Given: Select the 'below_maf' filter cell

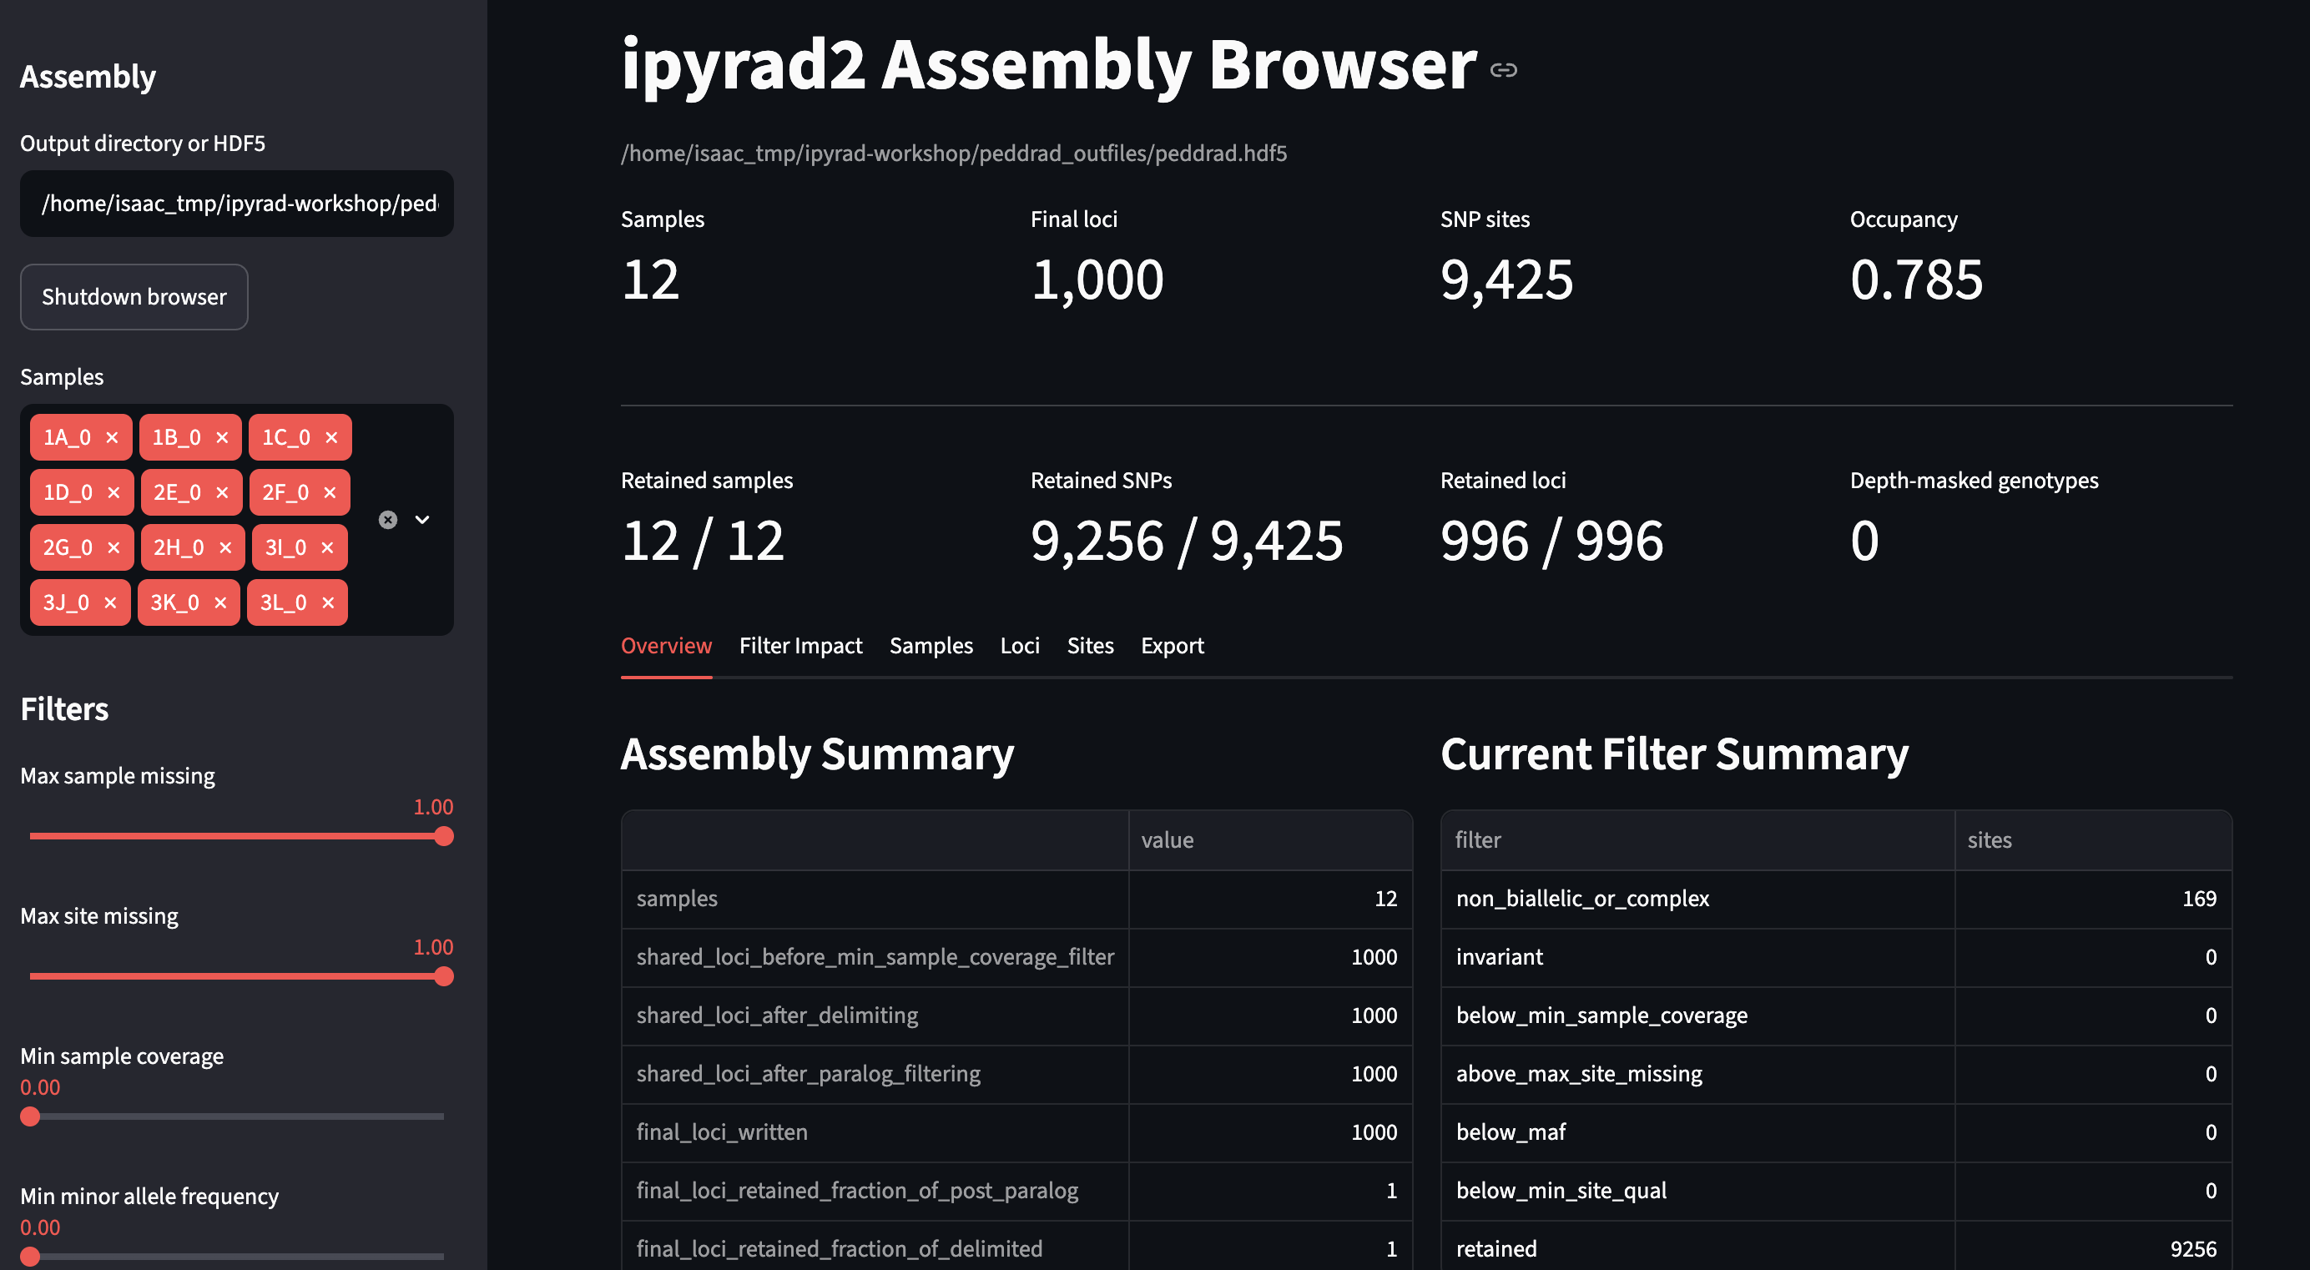Looking at the screenshot, I should pyautogui.click(x=1697, y=1131).
